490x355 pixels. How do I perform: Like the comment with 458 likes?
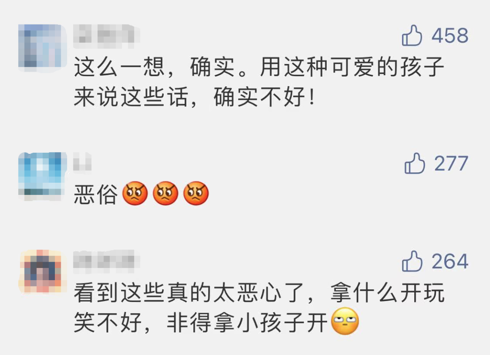point(412,35)
